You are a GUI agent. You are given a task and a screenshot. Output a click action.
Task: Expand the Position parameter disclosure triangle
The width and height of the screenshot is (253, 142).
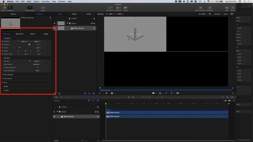pyautogui.click(x=2, y=41)
